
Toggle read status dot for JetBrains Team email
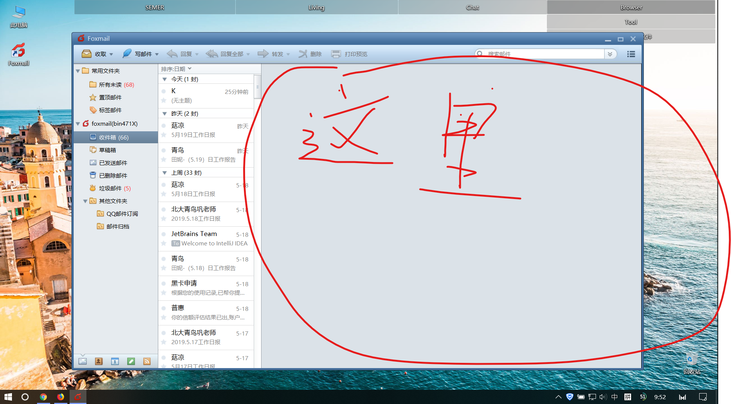pyautogui.click(x=163, y=234)
